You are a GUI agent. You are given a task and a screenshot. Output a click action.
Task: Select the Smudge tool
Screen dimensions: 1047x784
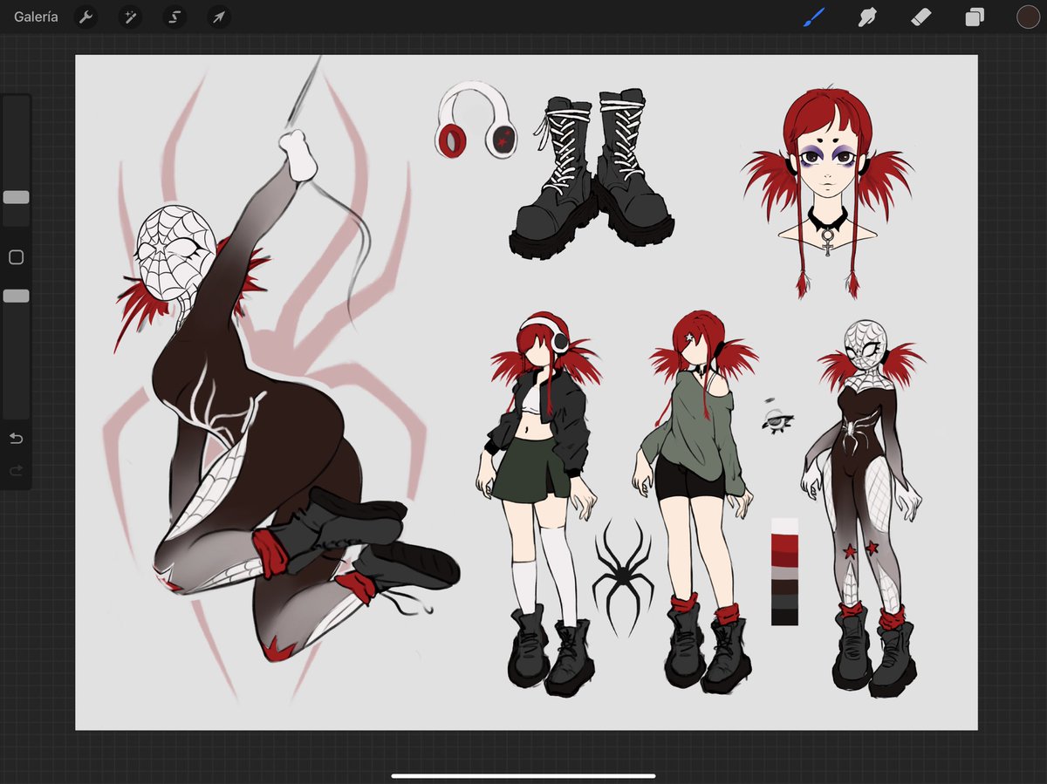click(867, 17)
